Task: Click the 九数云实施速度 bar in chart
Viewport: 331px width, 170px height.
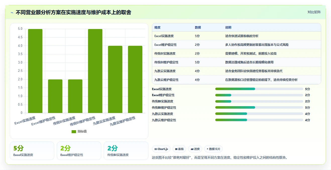Action: pyautogui.click(x=115, y=79)
